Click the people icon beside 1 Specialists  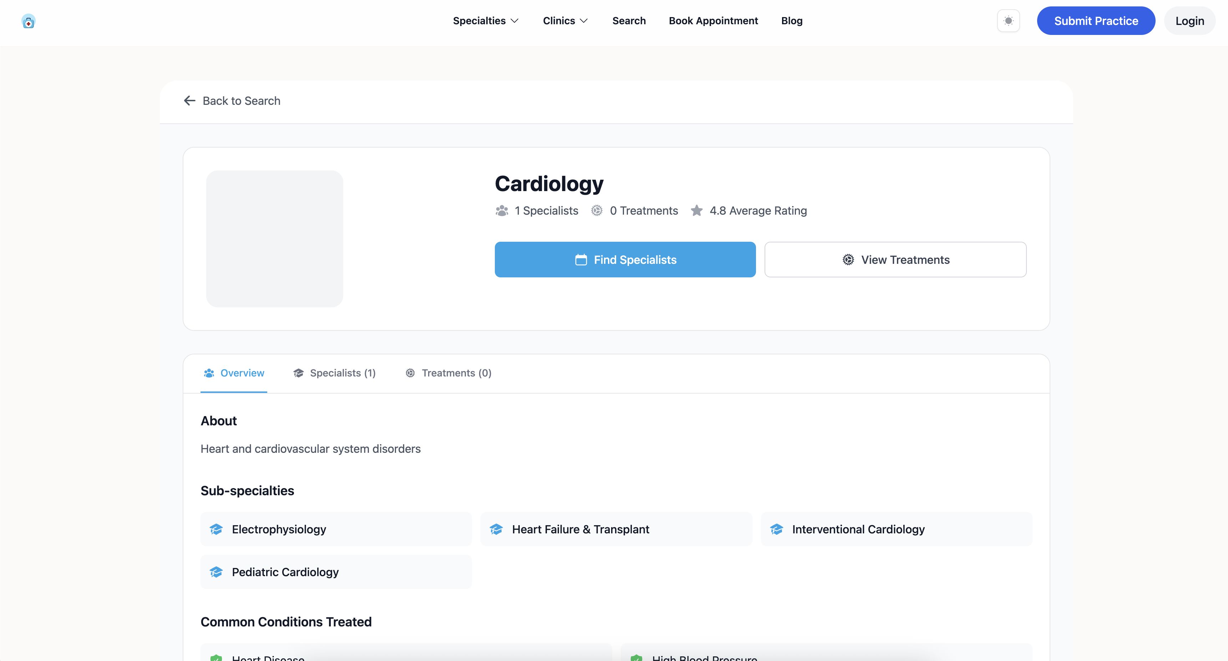502,210
